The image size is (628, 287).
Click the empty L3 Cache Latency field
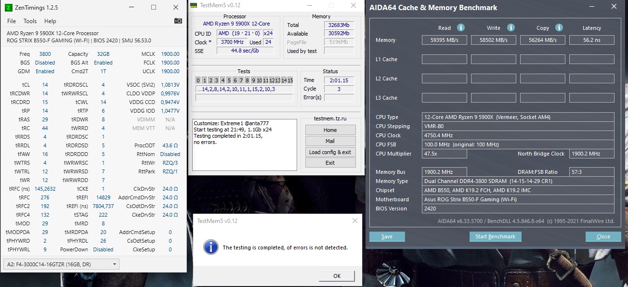[x=592, y=98]
